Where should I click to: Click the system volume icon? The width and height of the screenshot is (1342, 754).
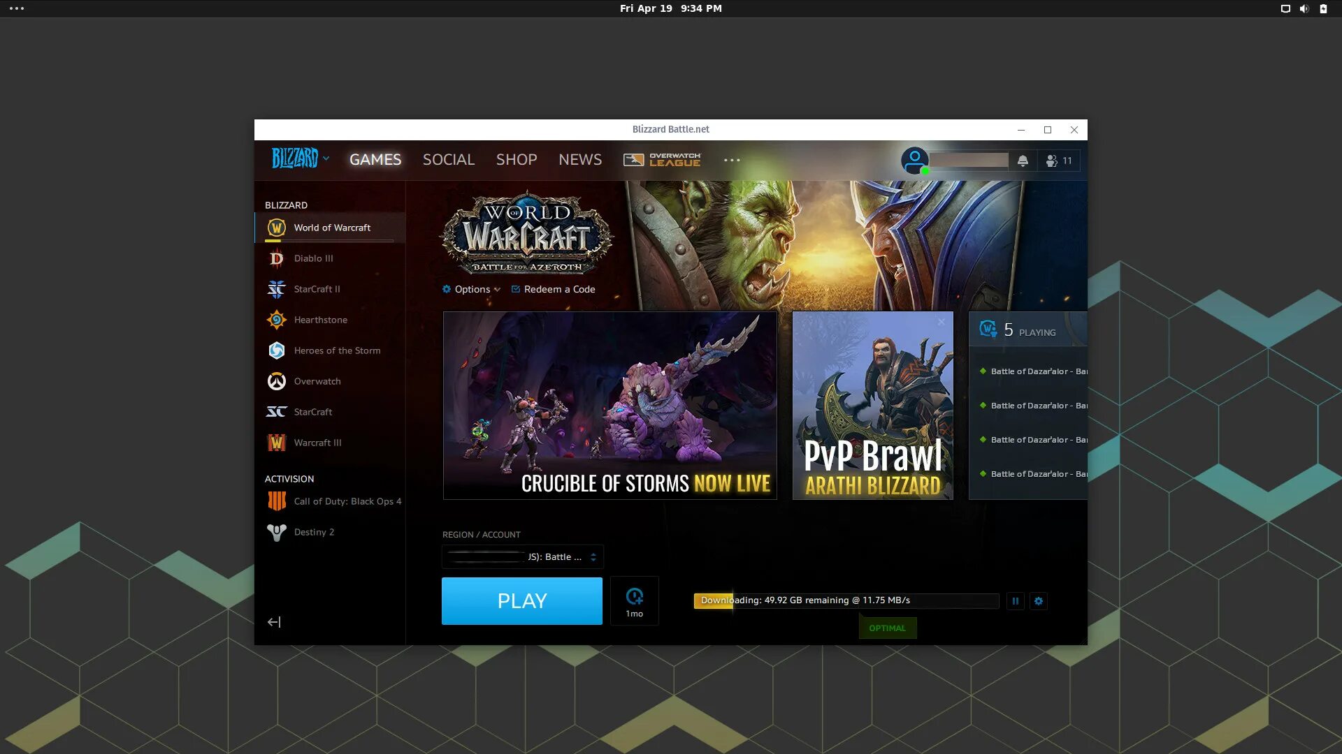point(1304,8)
